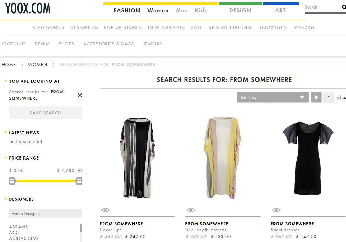Collapse the Latest News section

click(6, 132)
